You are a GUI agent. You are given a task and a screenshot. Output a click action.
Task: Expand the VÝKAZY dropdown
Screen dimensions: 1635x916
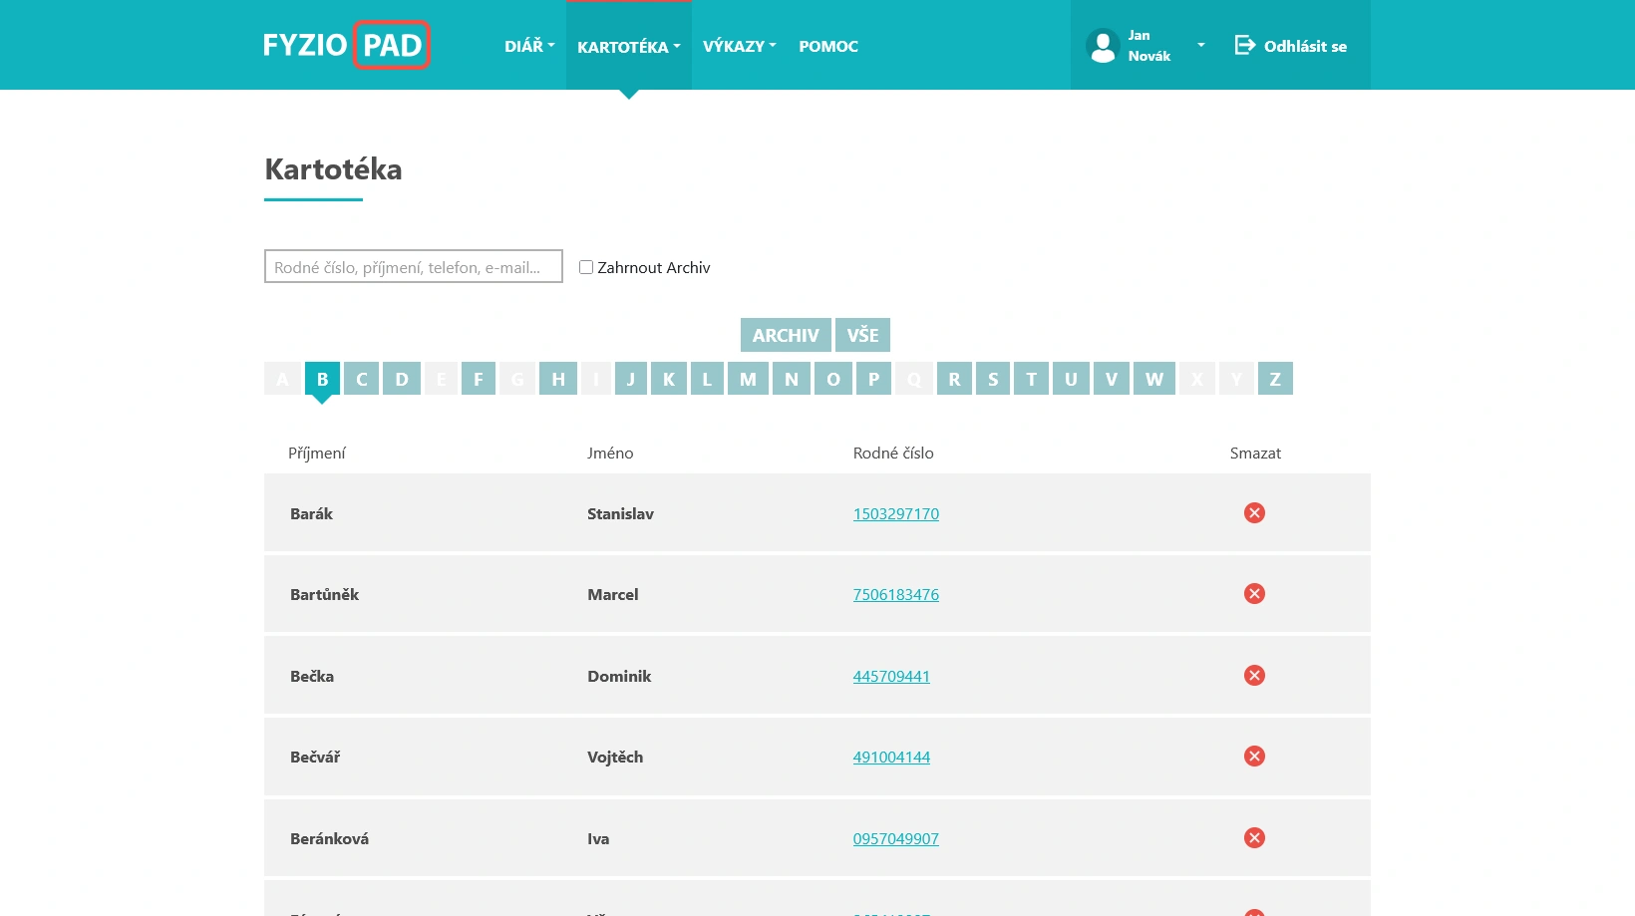739,46
